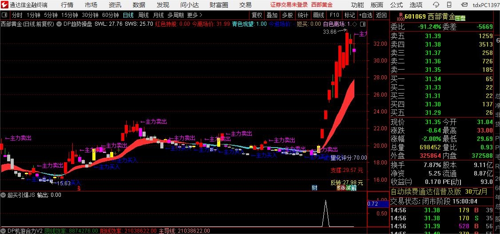500x234 pixels.
Task: Click the 量化评分:70.00 label
Action: tap(349, 157)
